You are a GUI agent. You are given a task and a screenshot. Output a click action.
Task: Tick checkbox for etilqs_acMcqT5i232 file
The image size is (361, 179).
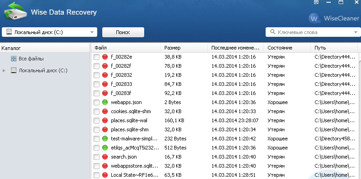[x=96, y=148]
